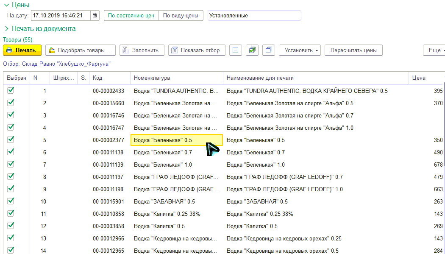Collapse the Цены section
Viewport: 445px width, 254px height.
tap(6, 5)
